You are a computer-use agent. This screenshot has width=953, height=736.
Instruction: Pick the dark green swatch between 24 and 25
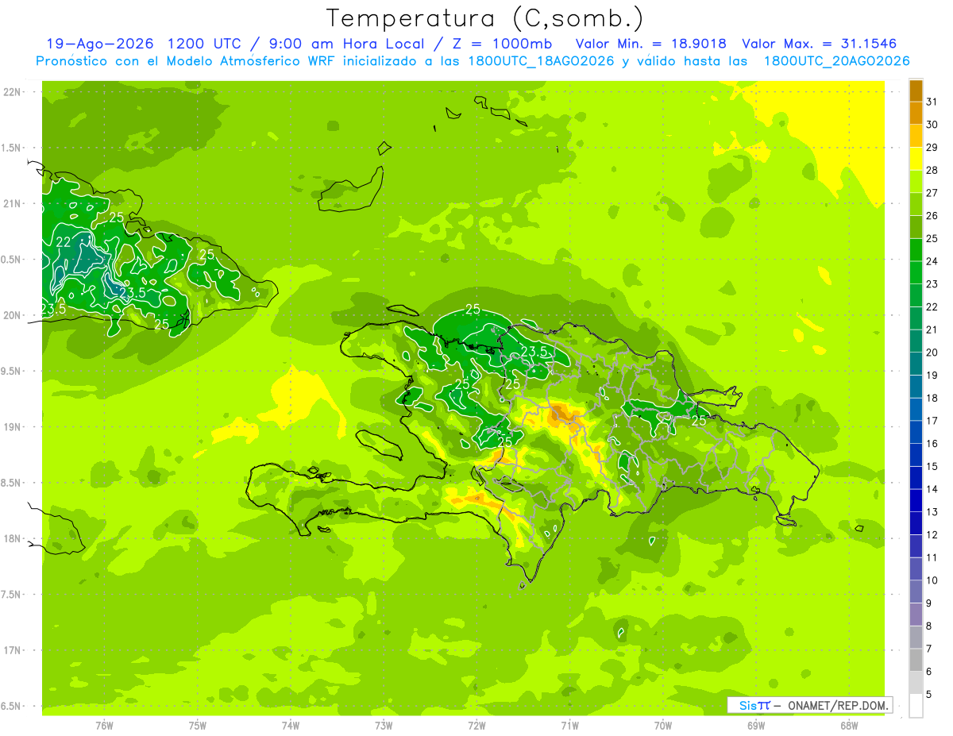tap(916, 249)
